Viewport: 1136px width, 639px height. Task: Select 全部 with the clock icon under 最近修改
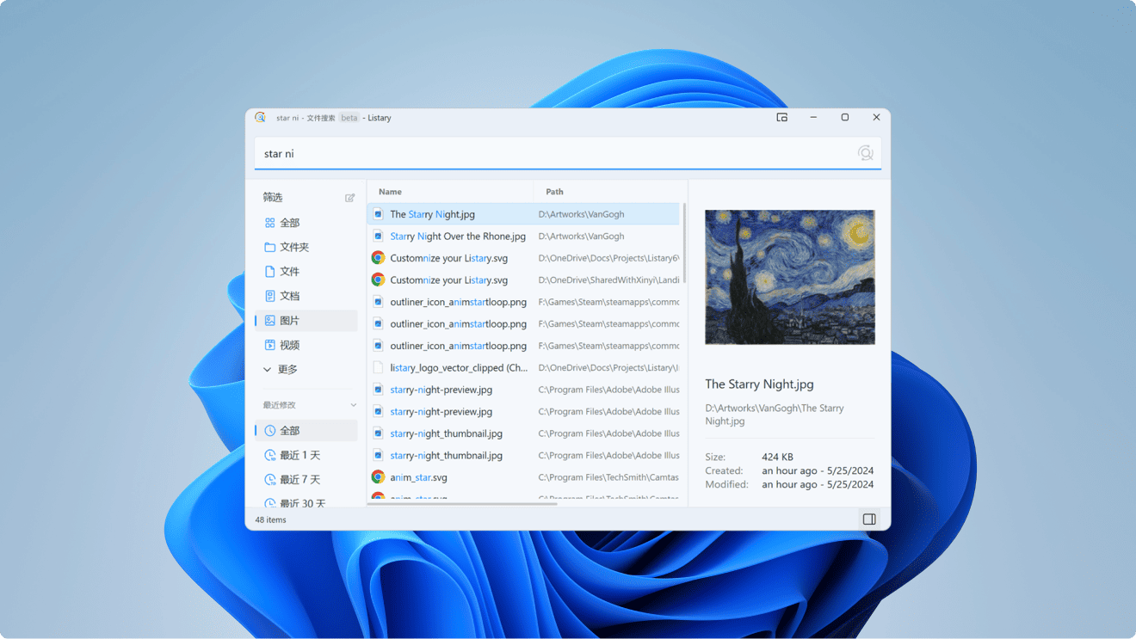click(270, 431)
